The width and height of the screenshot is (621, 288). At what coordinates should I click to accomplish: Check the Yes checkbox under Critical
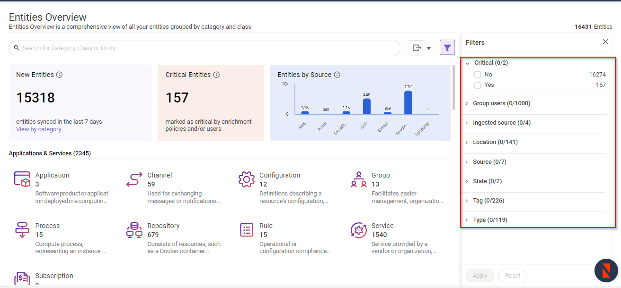tap(478, 85)
